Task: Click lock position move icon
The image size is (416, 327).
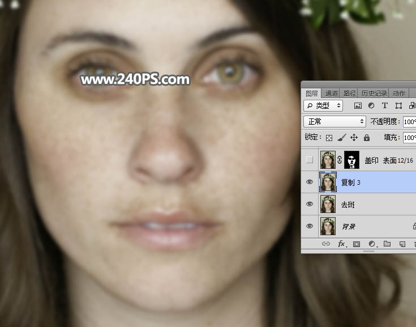Action: [354, 137]
